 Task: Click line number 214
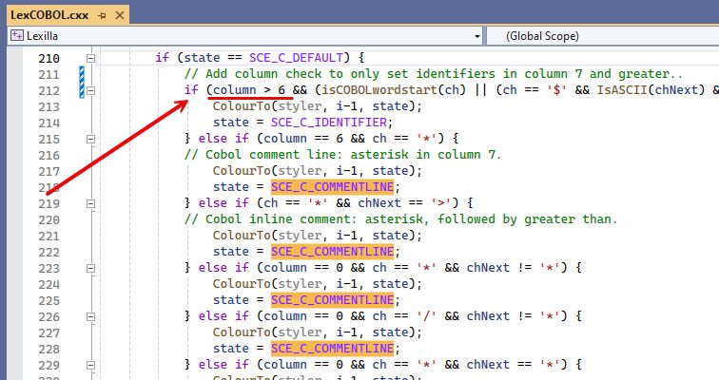point(49,123)
